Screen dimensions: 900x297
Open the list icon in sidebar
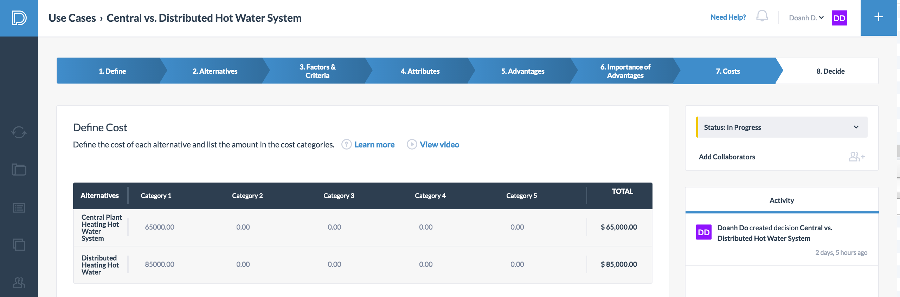pyautogui.click(x=19, y=208)
